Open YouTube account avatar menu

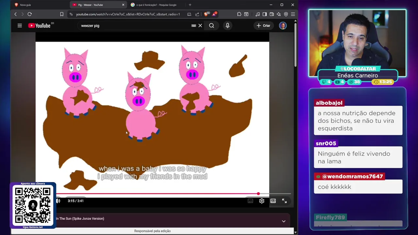click(x=283, y=25)
